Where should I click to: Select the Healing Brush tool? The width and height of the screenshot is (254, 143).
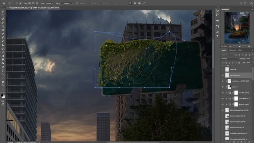coord(3,37)
